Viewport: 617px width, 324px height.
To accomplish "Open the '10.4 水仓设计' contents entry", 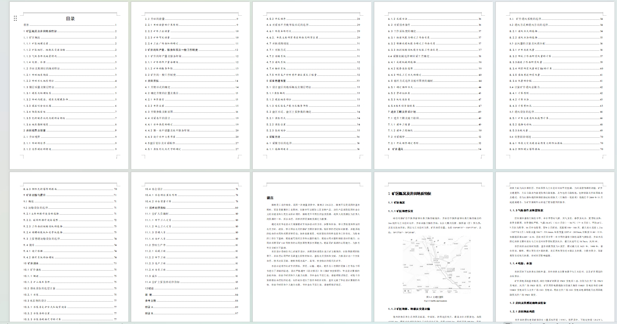I will pos(191,189).
